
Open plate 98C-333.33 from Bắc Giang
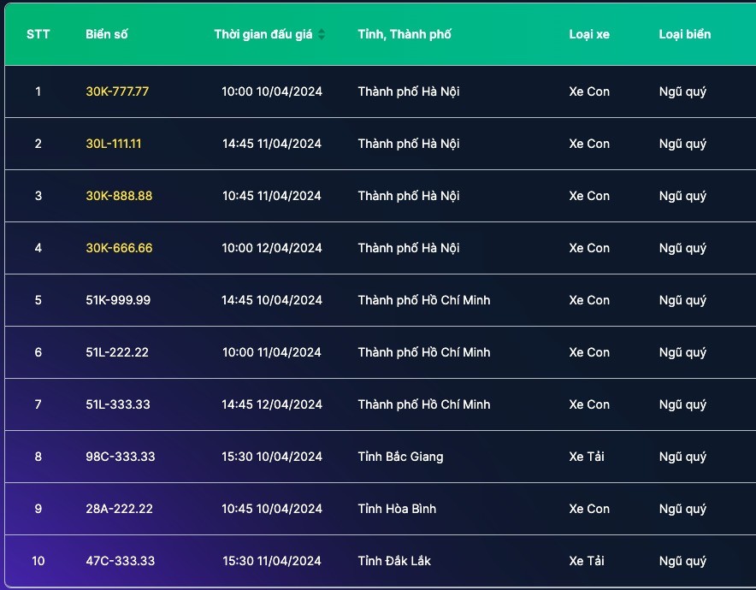tap(121, 457)
